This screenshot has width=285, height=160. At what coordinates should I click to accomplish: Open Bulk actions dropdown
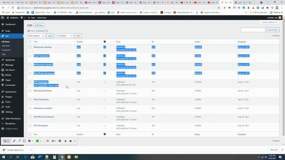[x=36, y=36]
